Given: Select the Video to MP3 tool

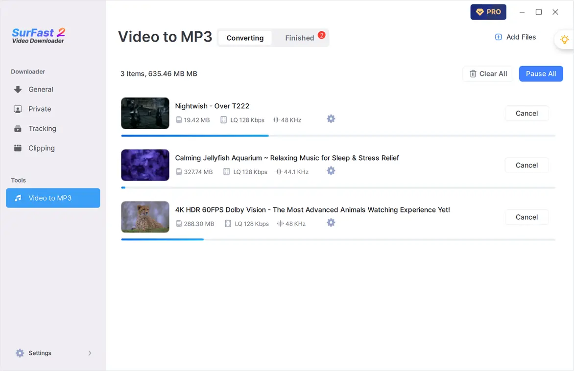Looking at the screenshot, I should pos(53,198).
